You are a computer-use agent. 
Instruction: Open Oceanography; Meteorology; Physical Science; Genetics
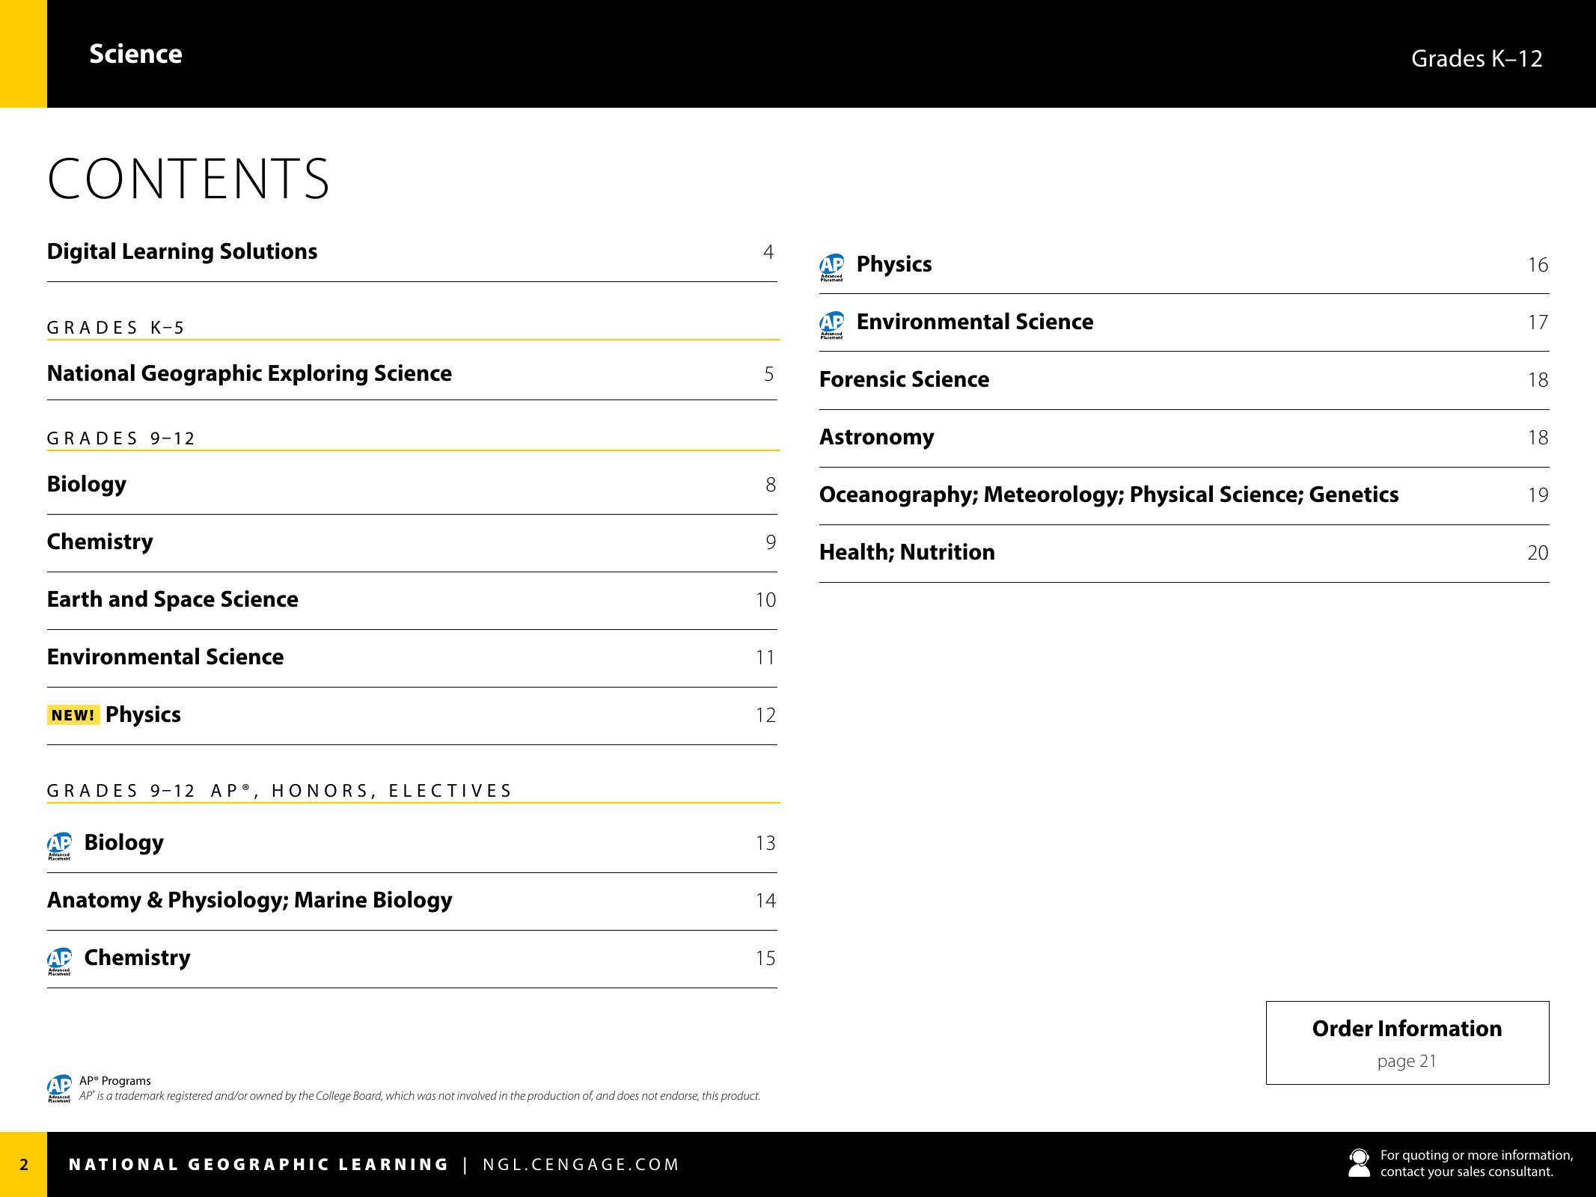(x=1108, y=495)
